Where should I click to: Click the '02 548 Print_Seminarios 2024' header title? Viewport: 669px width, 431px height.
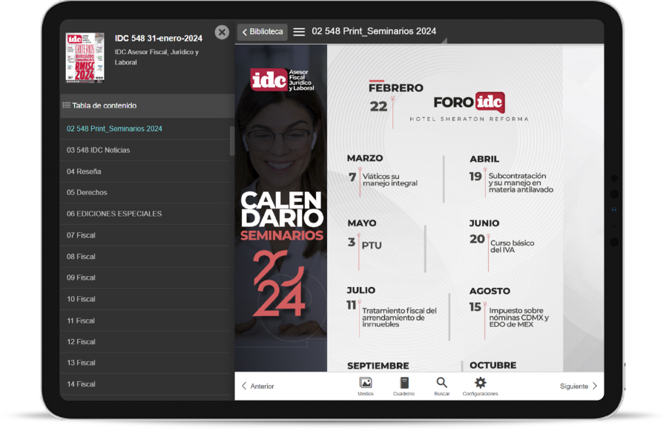click(374, 31)
